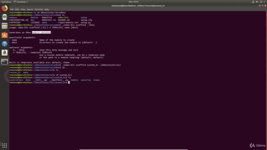Image resolution: width=267 pixels, height=150 pixels.
Task: Click 'CONTRIBUTING.md' file name
Action: click(19, 20)
